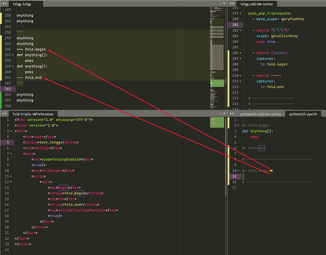
Task: Select the Fold-triple.tmPreferences tab
Action: tap(33, 114)
